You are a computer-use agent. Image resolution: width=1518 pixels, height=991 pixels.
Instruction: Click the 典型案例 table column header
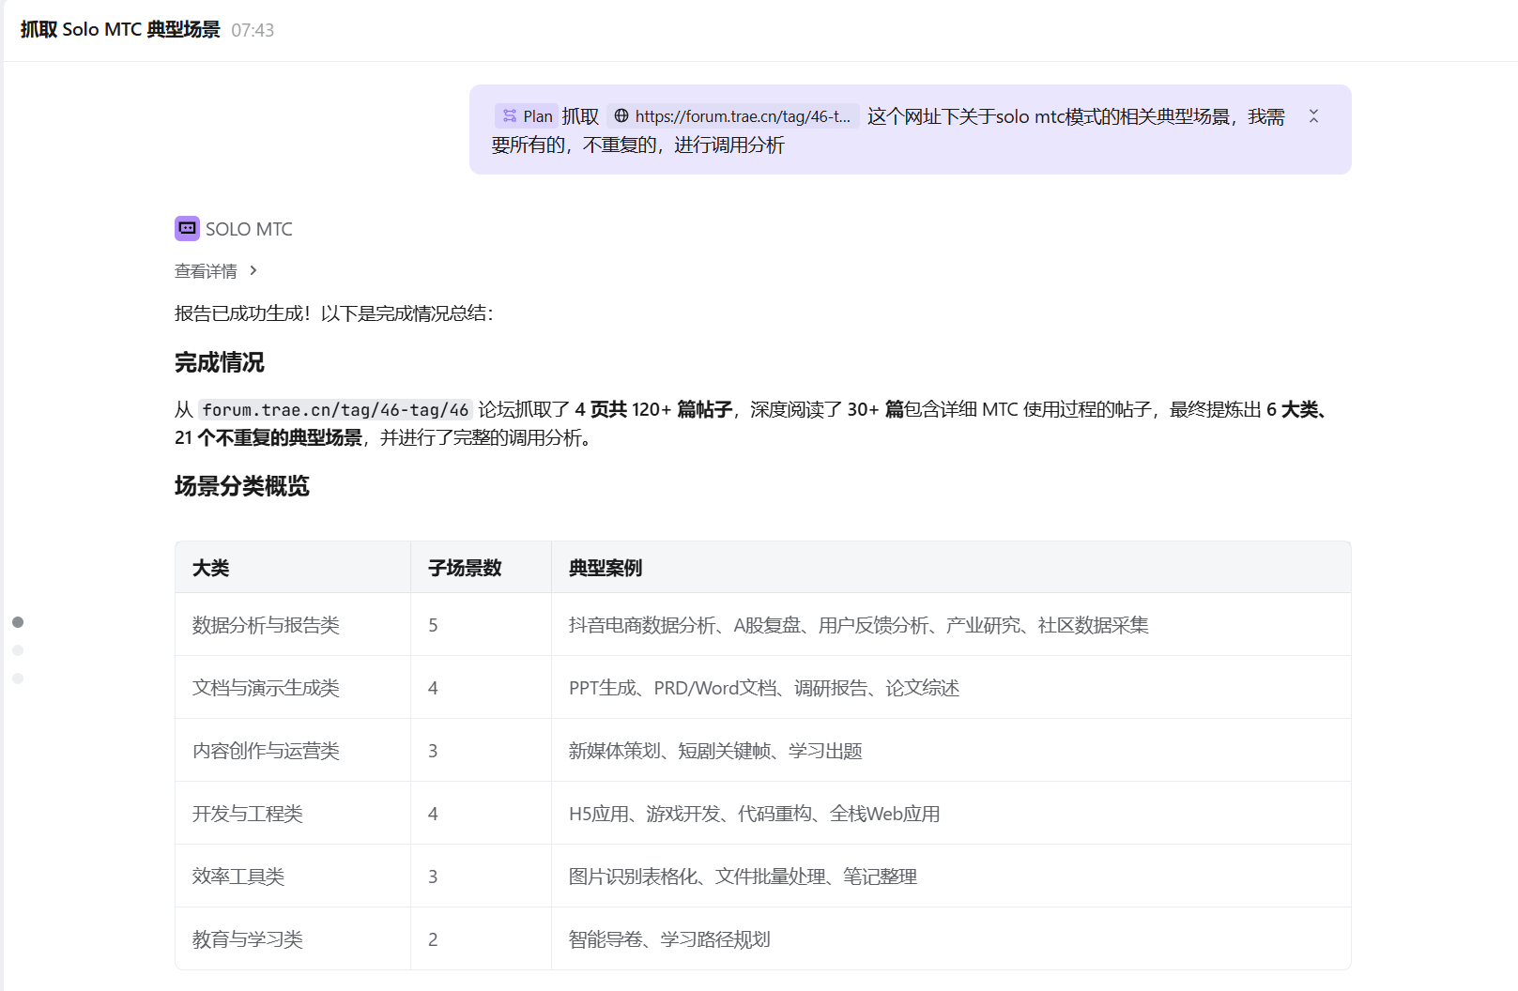[x=606, y=568]
